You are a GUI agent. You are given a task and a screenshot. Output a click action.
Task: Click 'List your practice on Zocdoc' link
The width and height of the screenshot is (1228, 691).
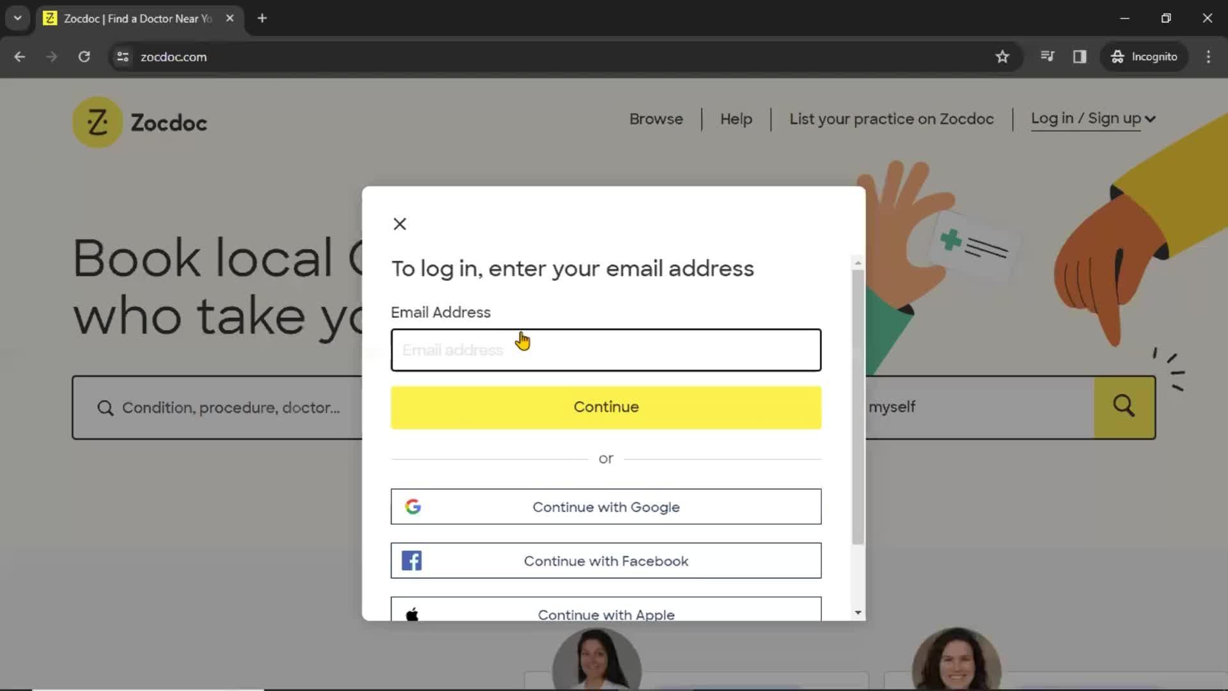[x=892, y=118]
